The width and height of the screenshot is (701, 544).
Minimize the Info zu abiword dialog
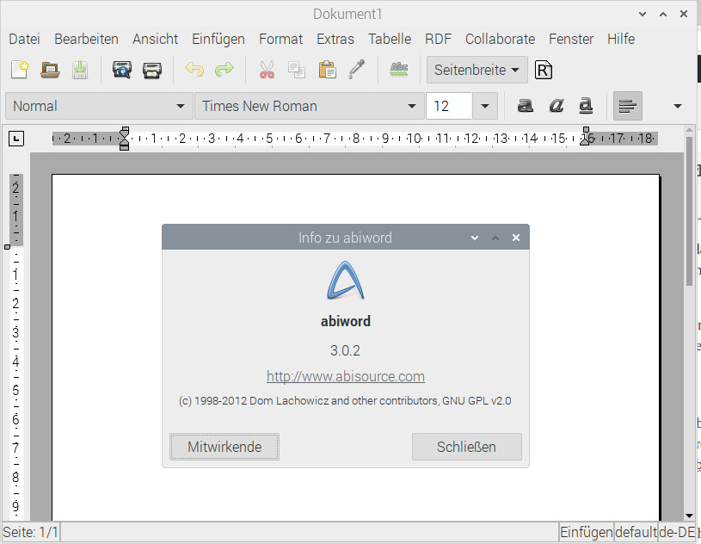pyautogui.click(x=475, y=238)
